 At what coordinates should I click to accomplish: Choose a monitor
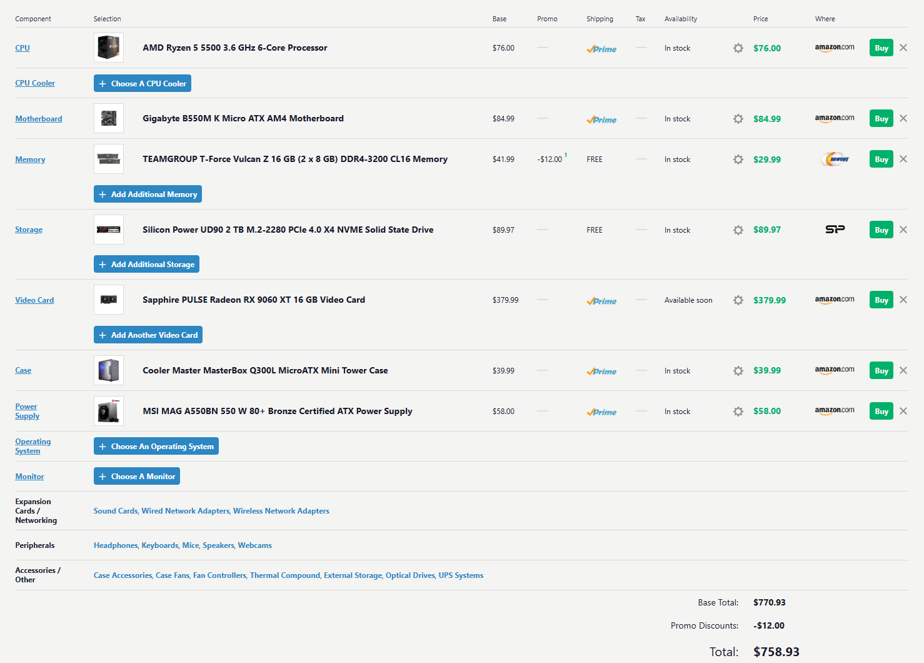coord(137,476)
